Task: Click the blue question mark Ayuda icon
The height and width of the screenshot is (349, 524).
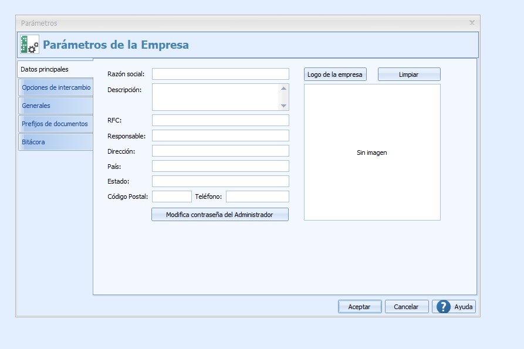Action: 444,307
